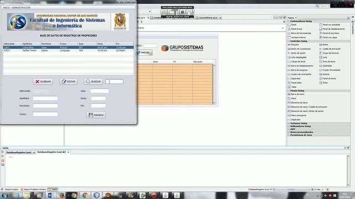Click the BUSCAR button

93,81
